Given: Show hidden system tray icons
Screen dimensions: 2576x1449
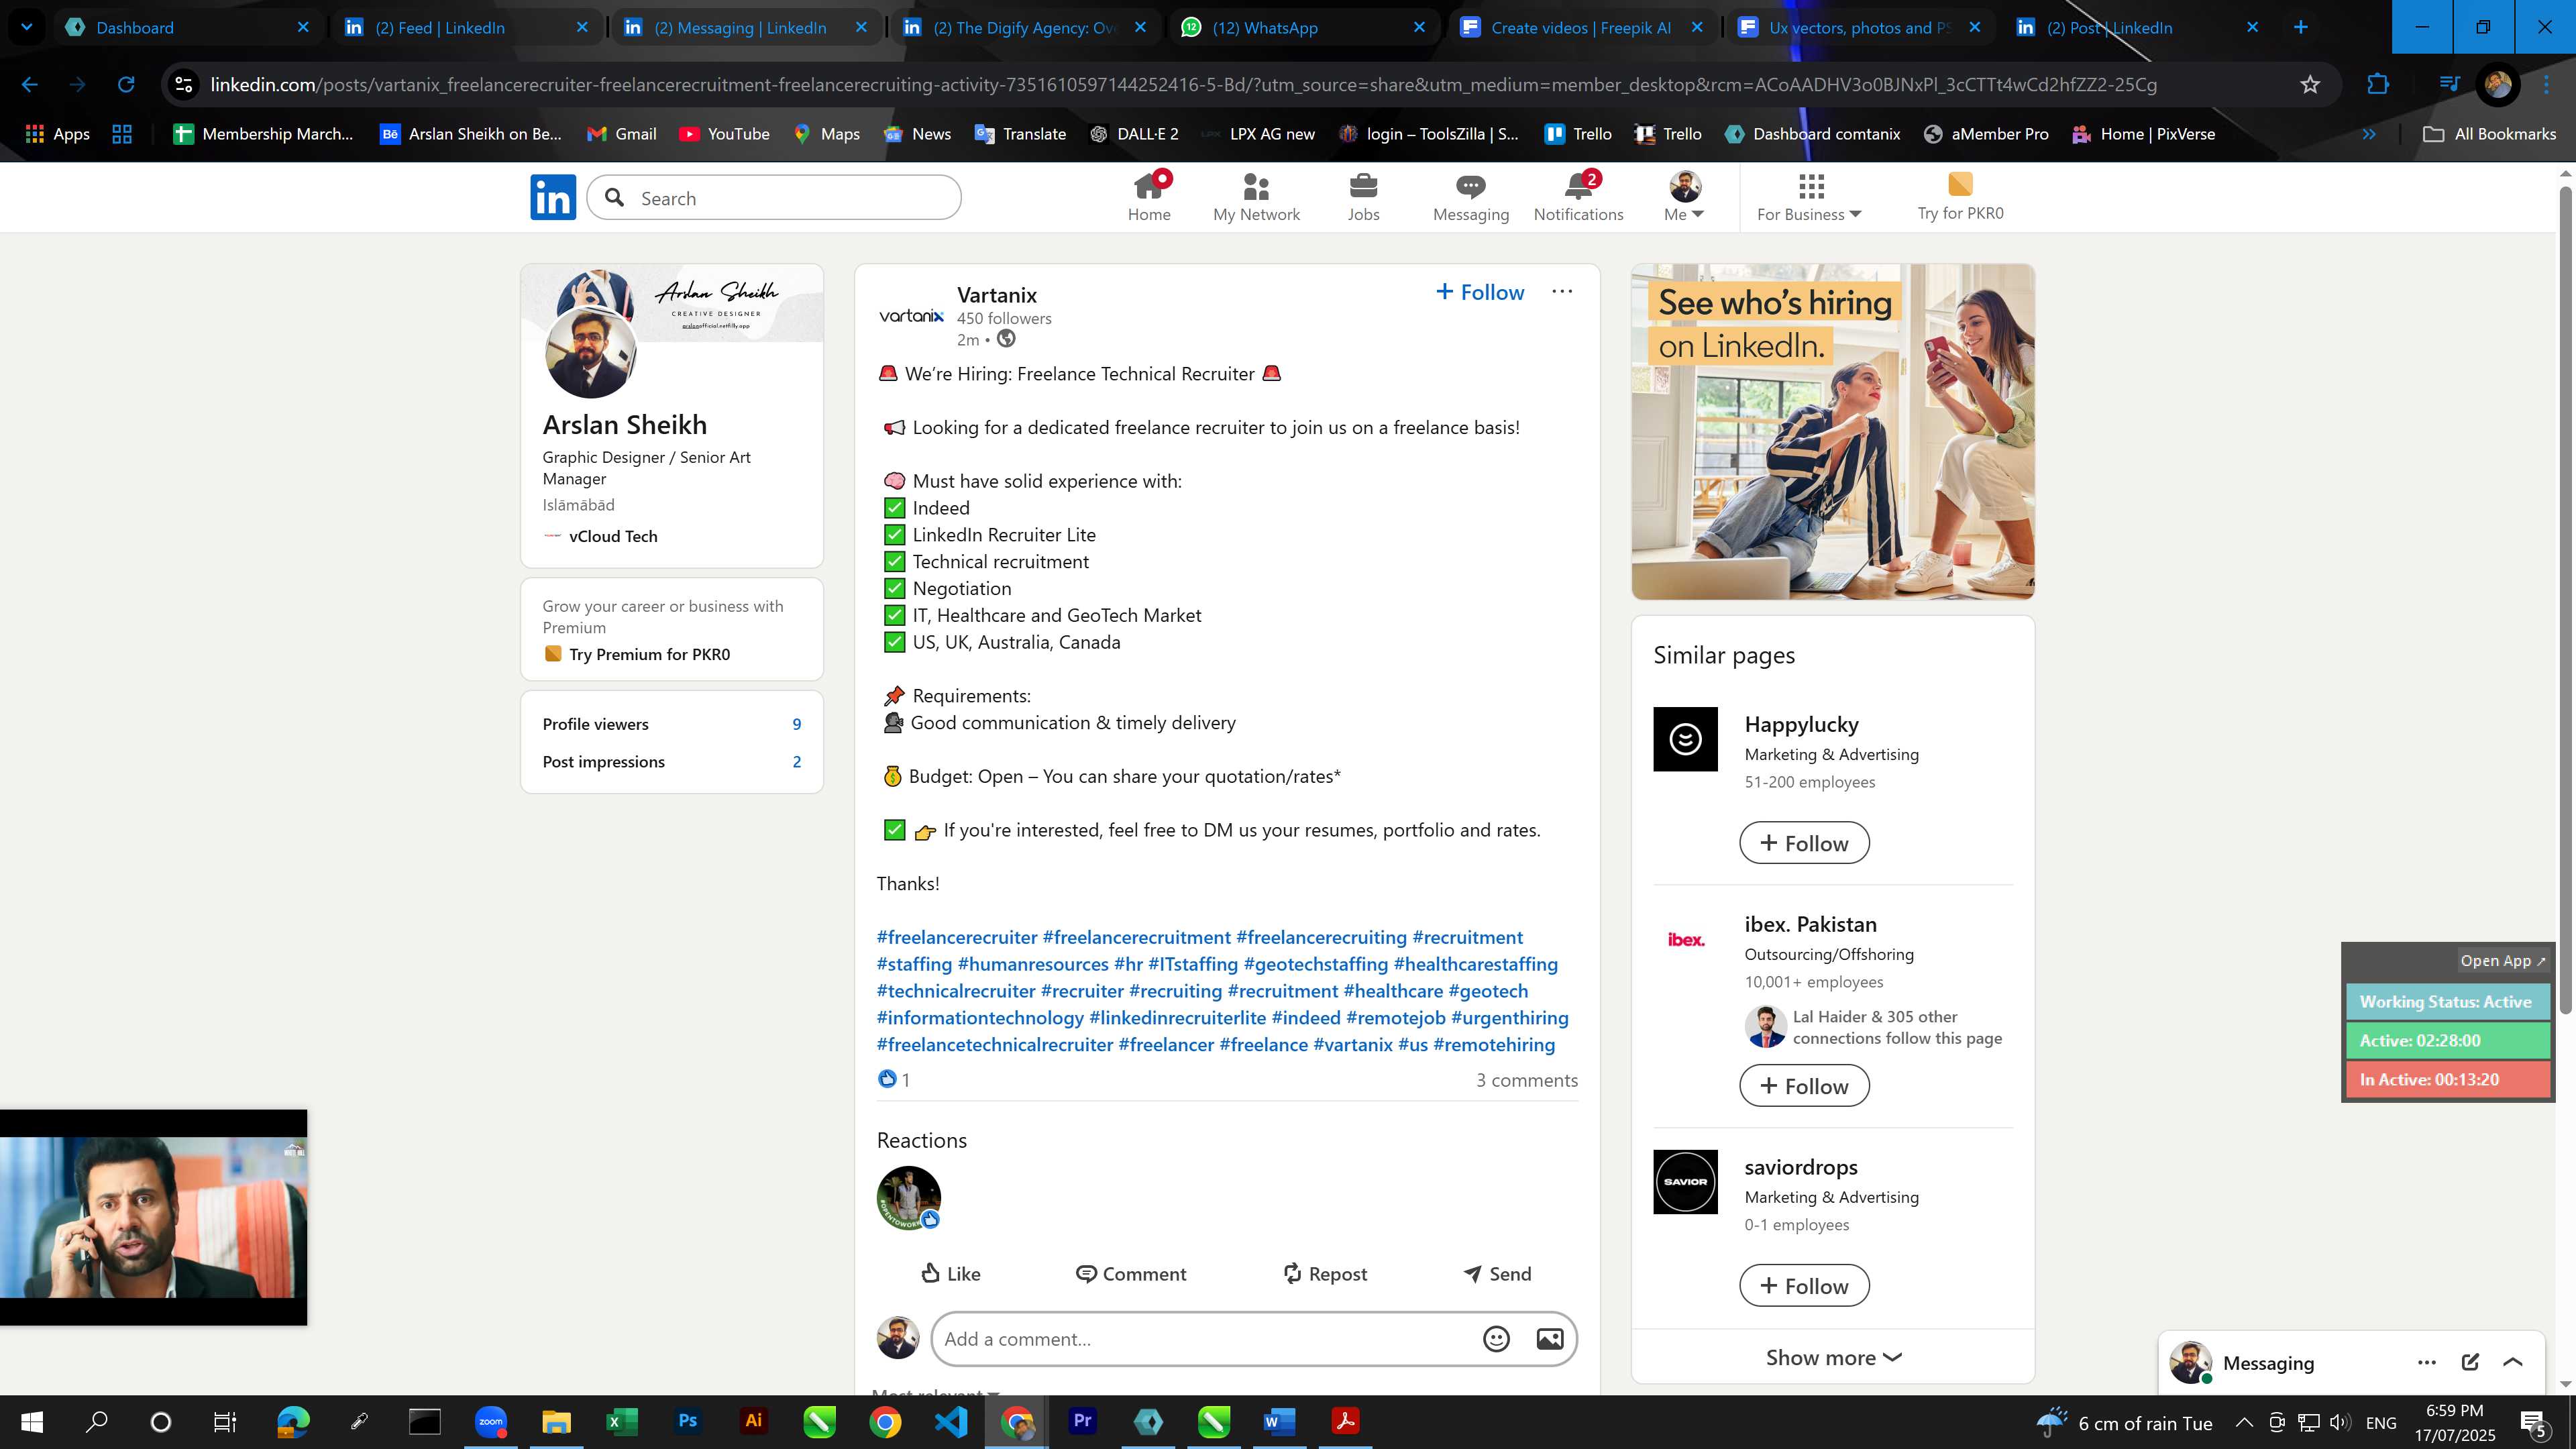Looking at the screenshot, I should [2244, 1422].
